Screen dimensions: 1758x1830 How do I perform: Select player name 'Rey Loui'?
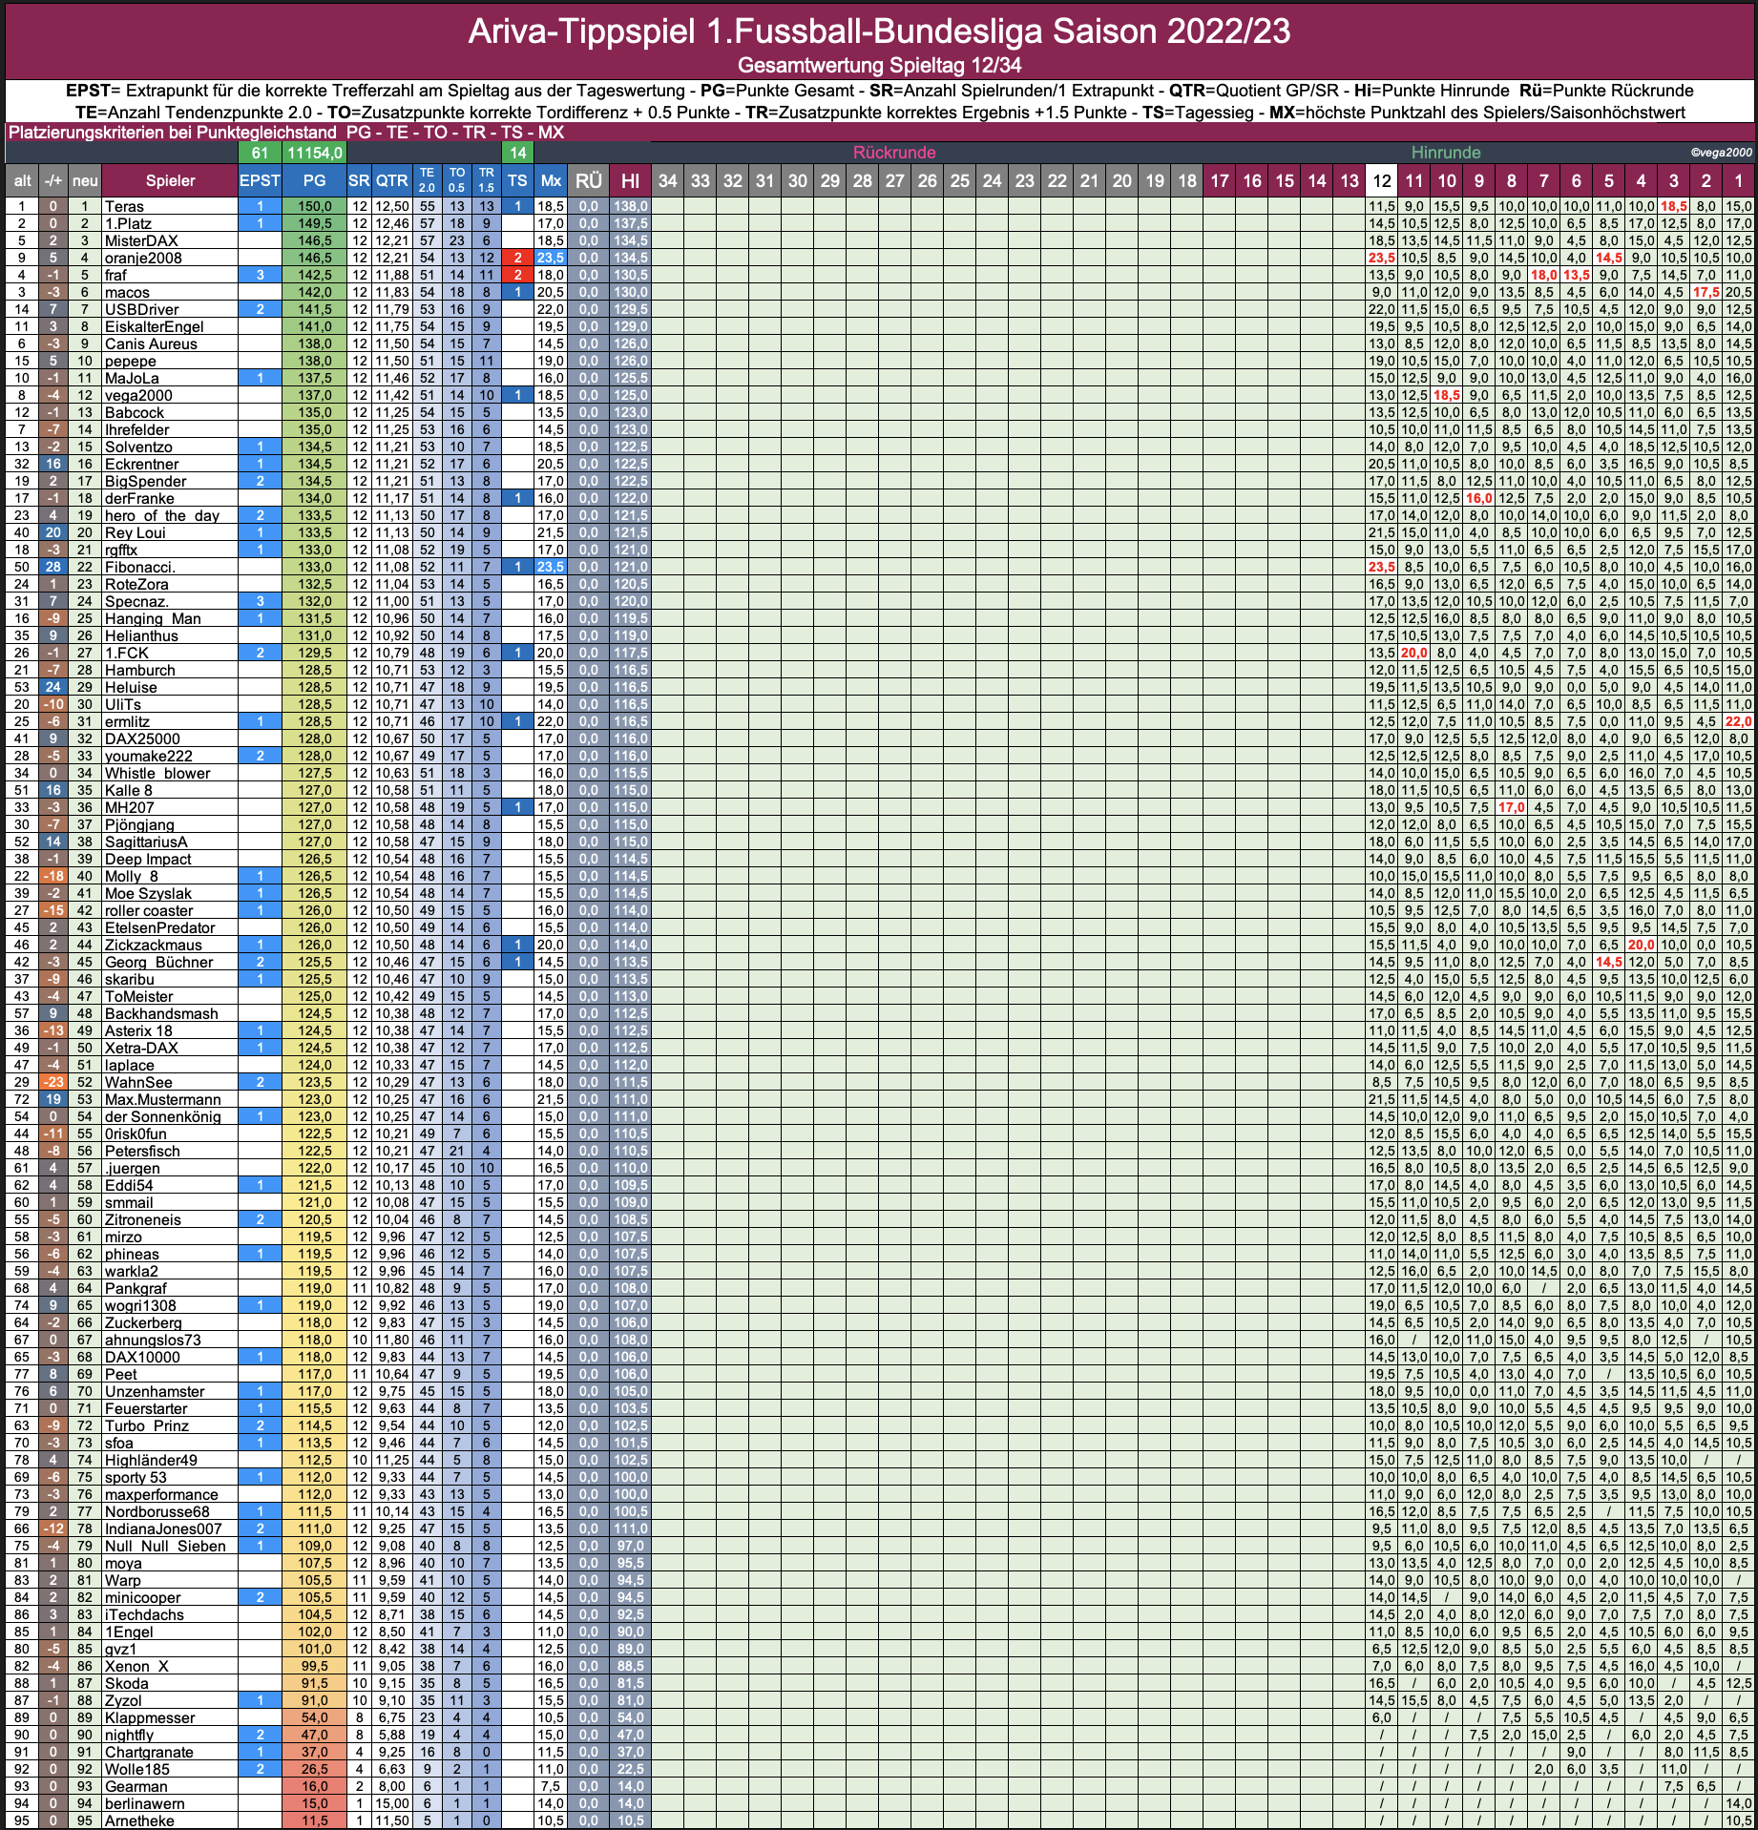(x=135, y=532)
